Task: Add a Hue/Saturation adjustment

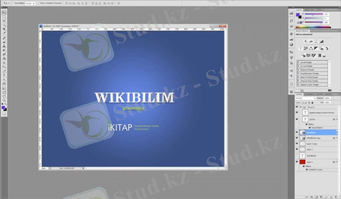Action: (306, 48)
